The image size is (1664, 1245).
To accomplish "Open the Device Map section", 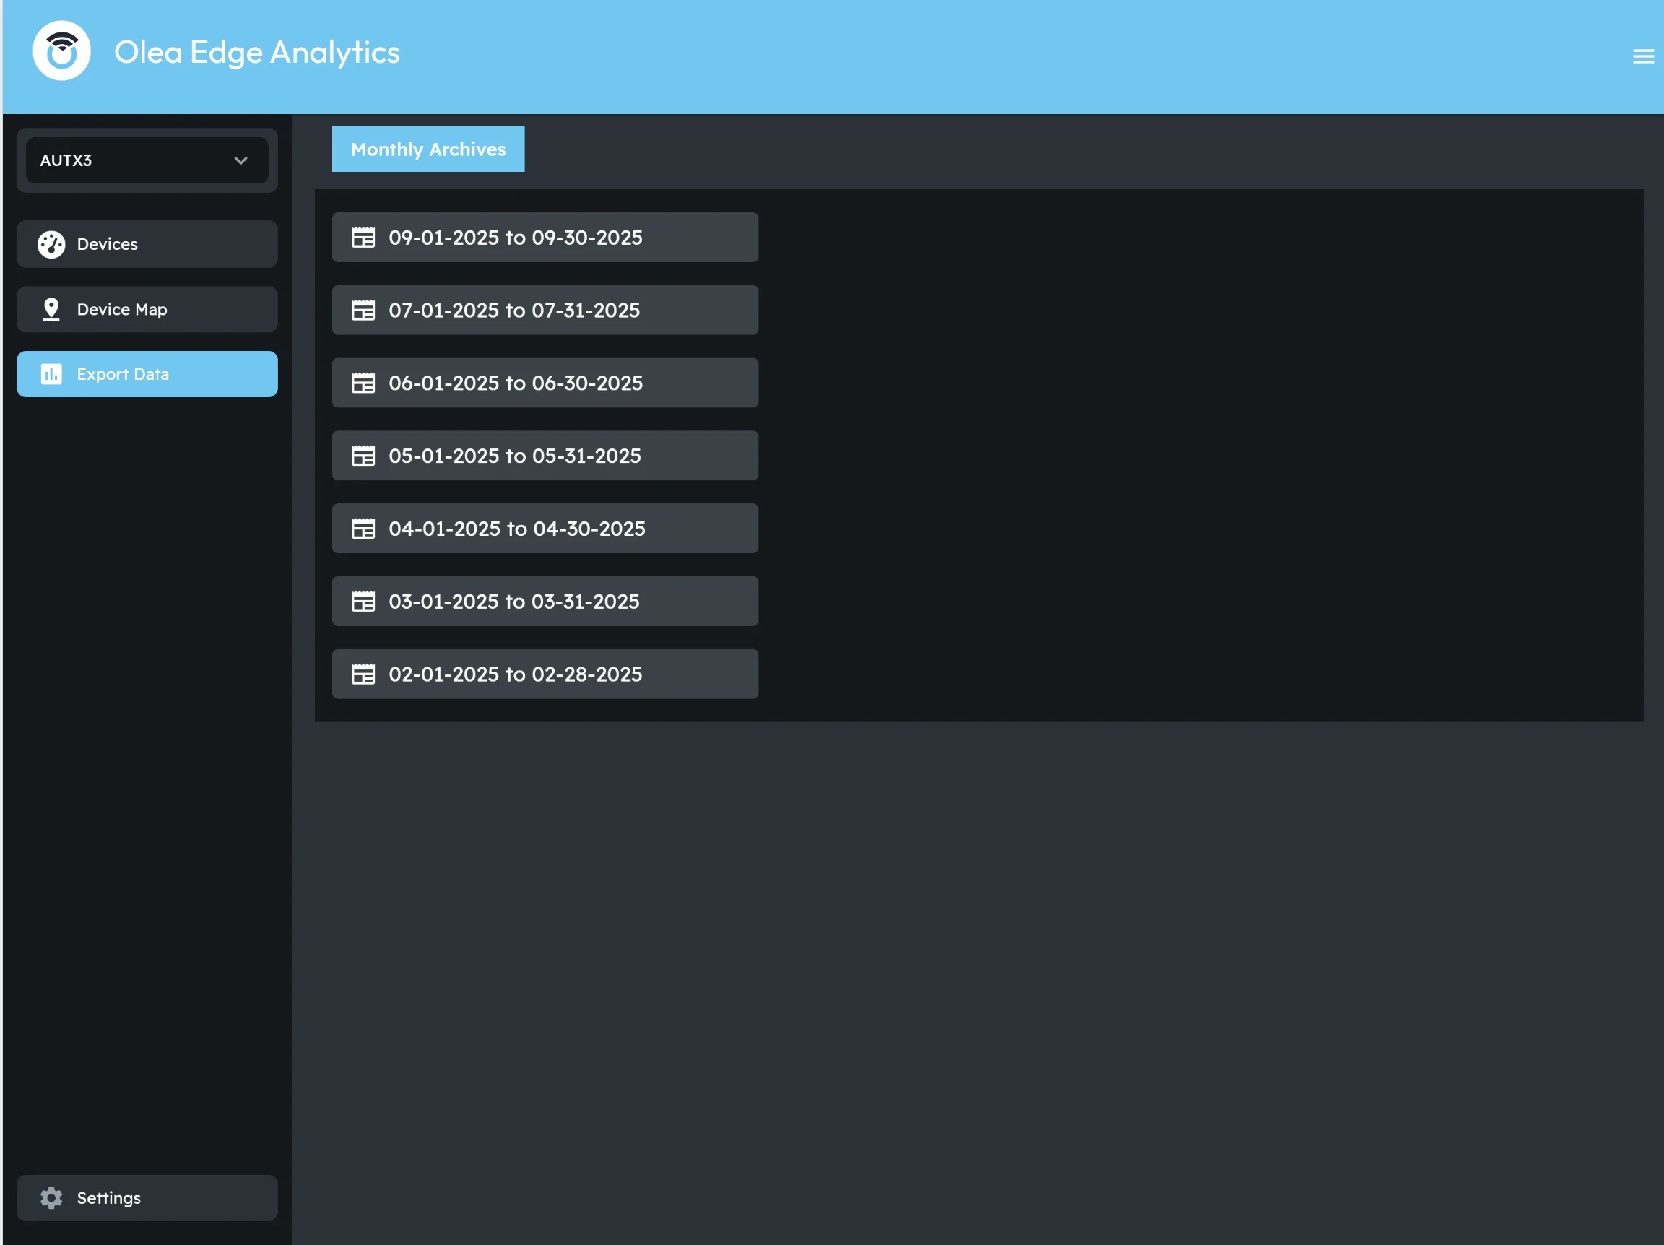I will tap(121, 309).
